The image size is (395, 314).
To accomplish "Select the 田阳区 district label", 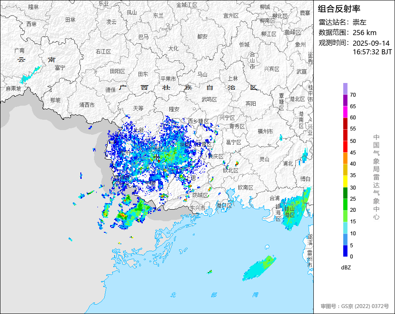I will click(x=118, y=71).
